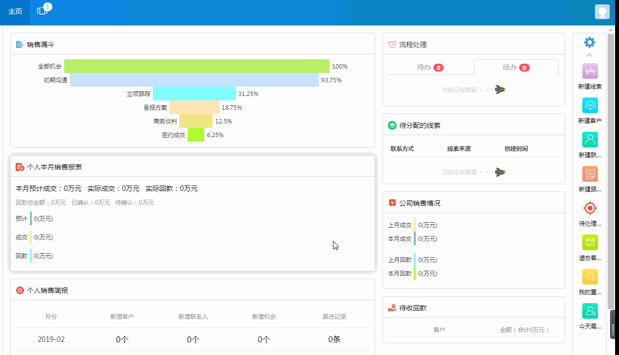Click the 立项跟踪 cyan funnel bar
The width and height of the screenshot is (619, 355).
tap(194, 94)
